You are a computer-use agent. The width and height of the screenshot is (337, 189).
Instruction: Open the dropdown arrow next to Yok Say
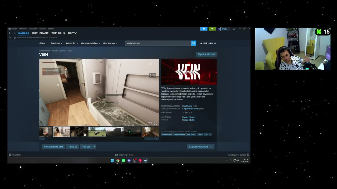tap(95, 147)
